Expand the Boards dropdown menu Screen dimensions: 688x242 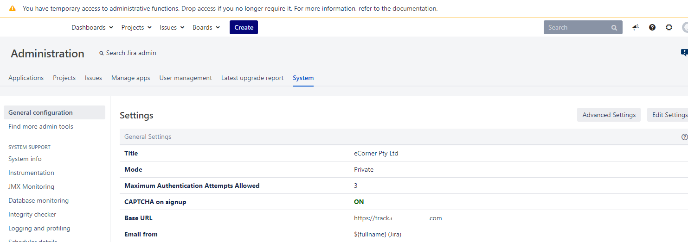[206, 27]
